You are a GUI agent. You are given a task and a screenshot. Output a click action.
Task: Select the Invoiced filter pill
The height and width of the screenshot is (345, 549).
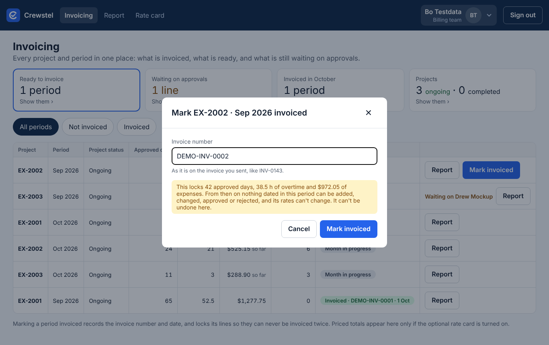click(x=137, y=127)
